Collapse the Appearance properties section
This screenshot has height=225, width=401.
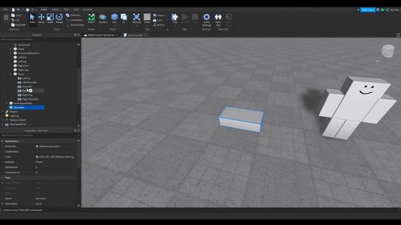[3, 141]
